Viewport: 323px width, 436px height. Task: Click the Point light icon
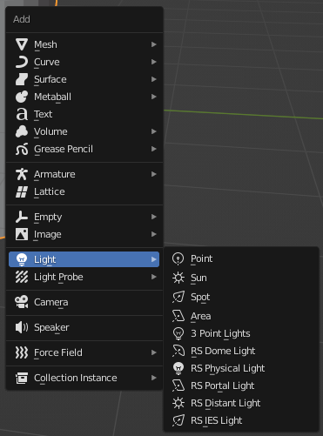click(x=178, y=258)
